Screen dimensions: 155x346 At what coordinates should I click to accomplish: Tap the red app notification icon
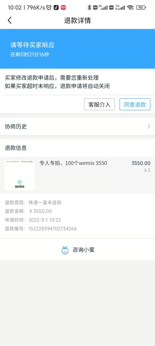pyautogui.click(x=63, y=8)
